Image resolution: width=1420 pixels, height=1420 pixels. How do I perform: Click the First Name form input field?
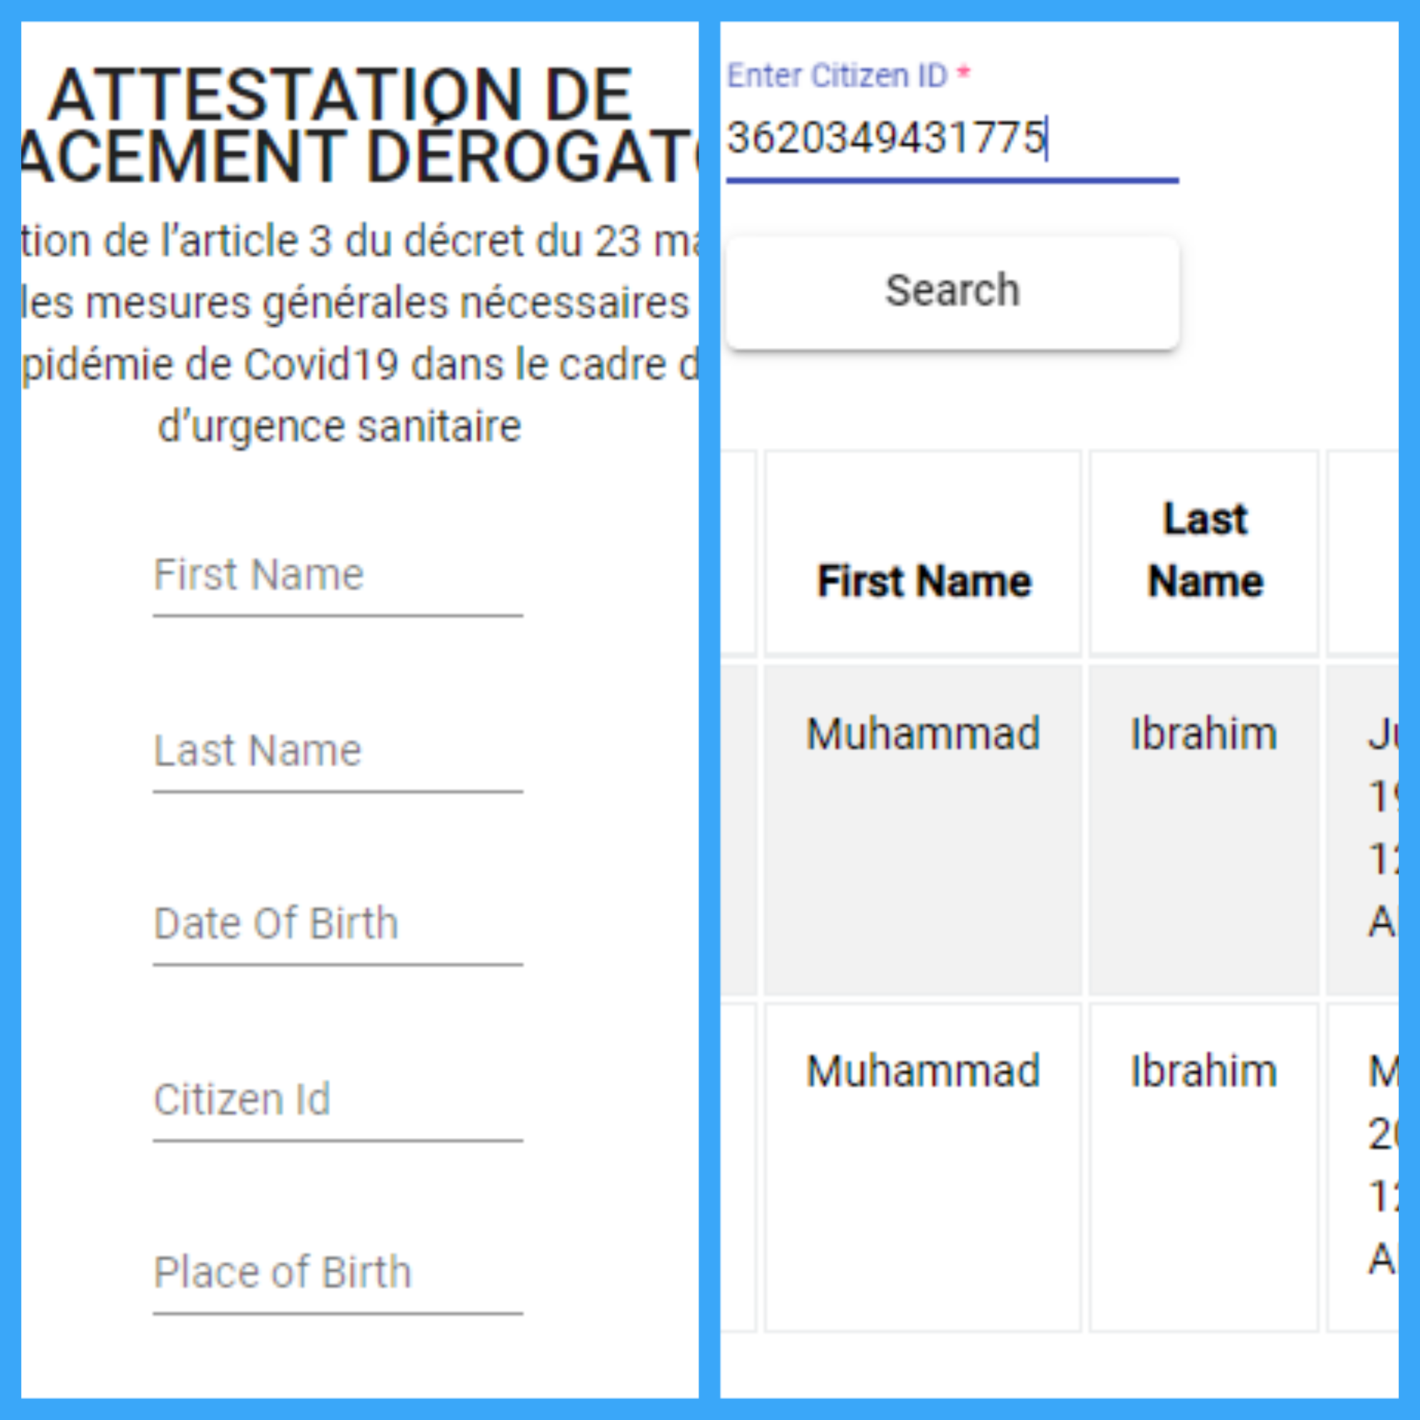337,577
